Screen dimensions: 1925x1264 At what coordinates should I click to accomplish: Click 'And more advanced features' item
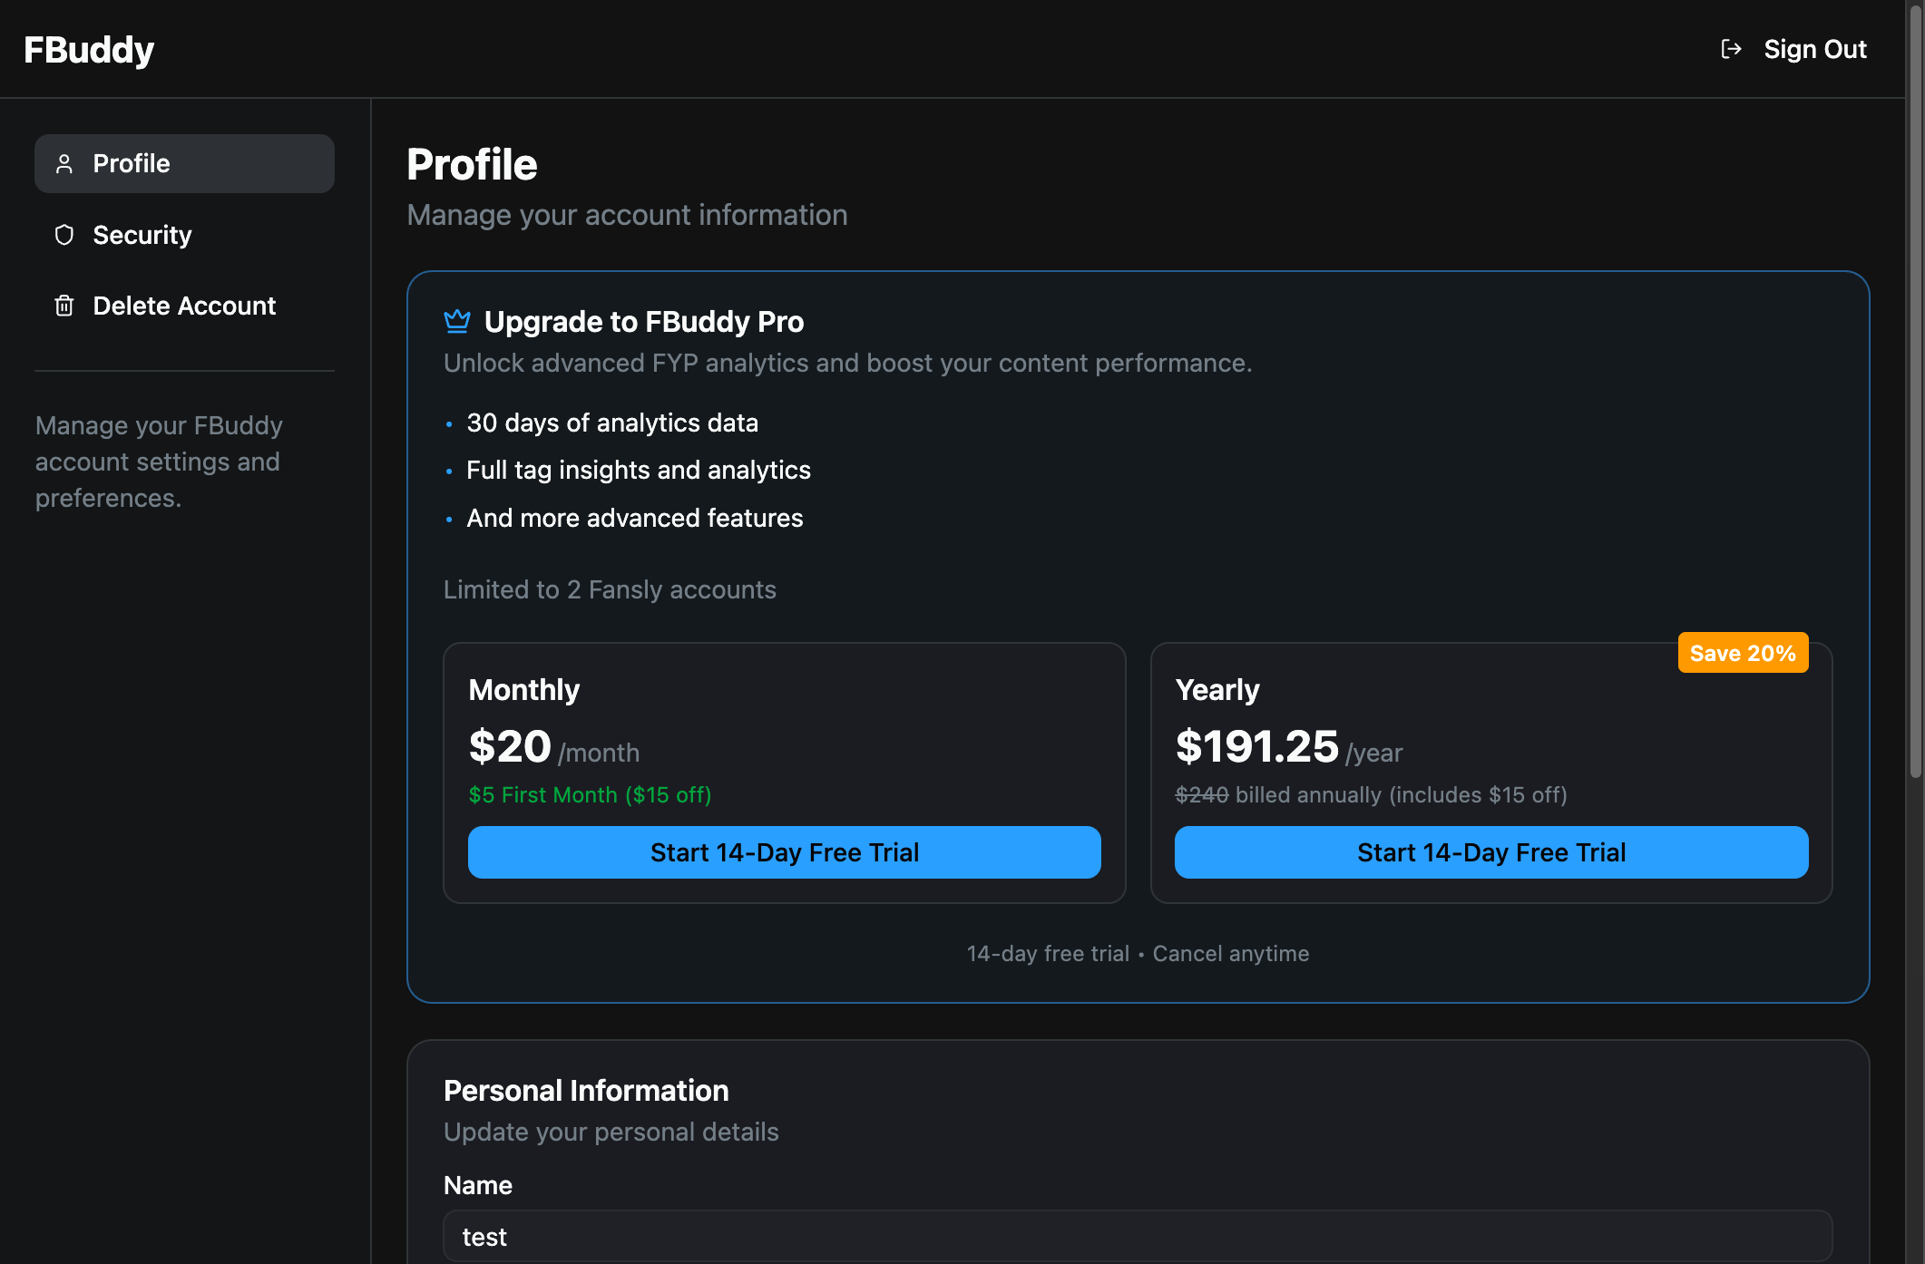[x=635, y=518]
